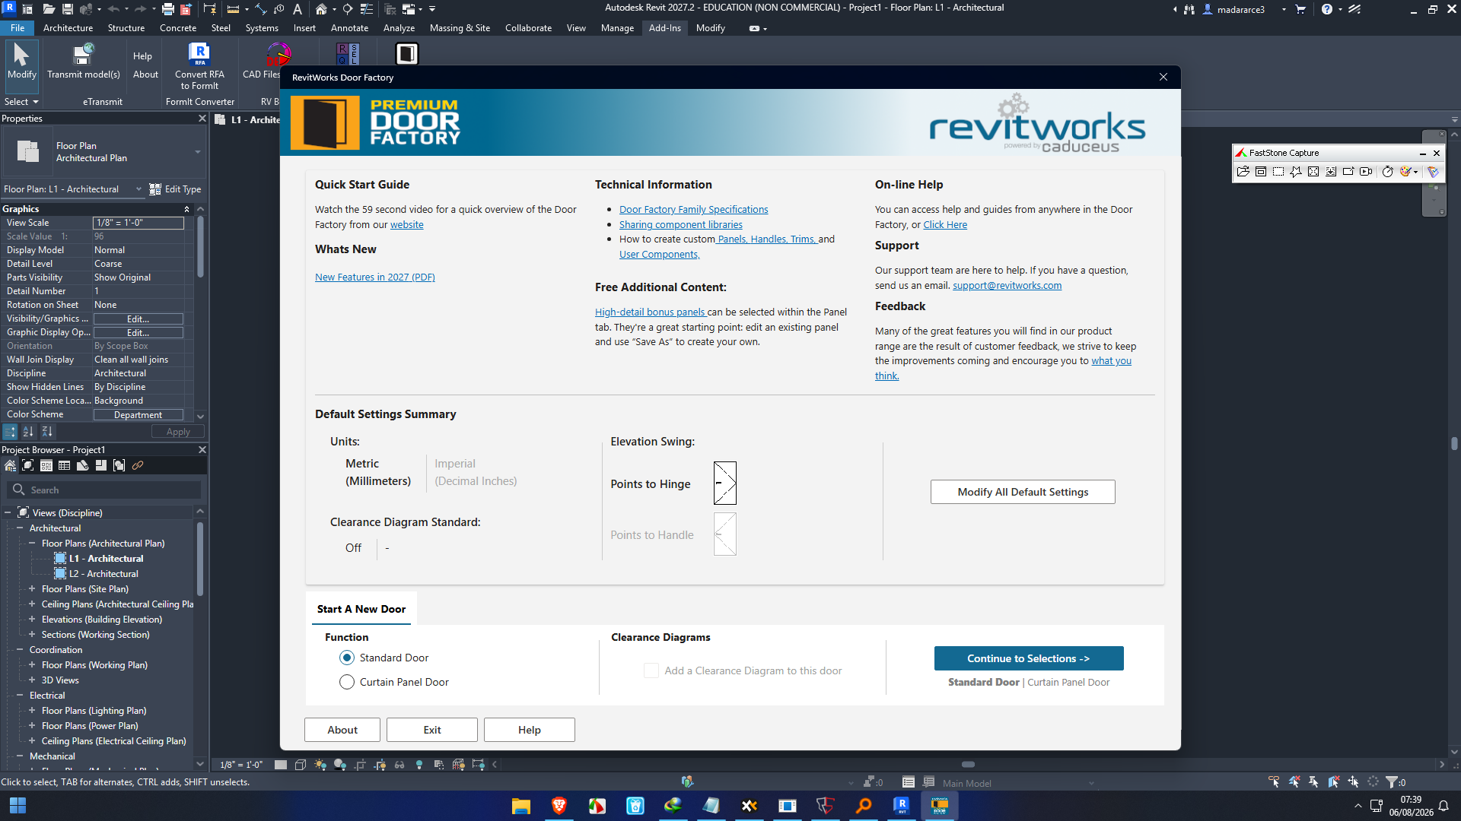Select the Curtain Panel Door radio button
1461x821 pixels.
point(347,682)
